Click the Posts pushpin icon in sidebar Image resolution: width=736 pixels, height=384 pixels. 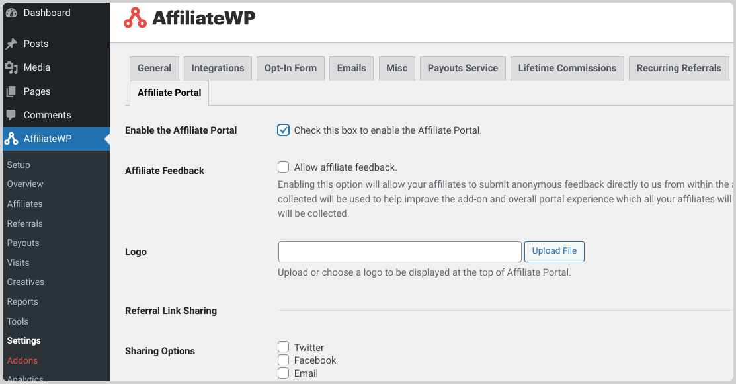pyautogui.click(x=10, y=43)
